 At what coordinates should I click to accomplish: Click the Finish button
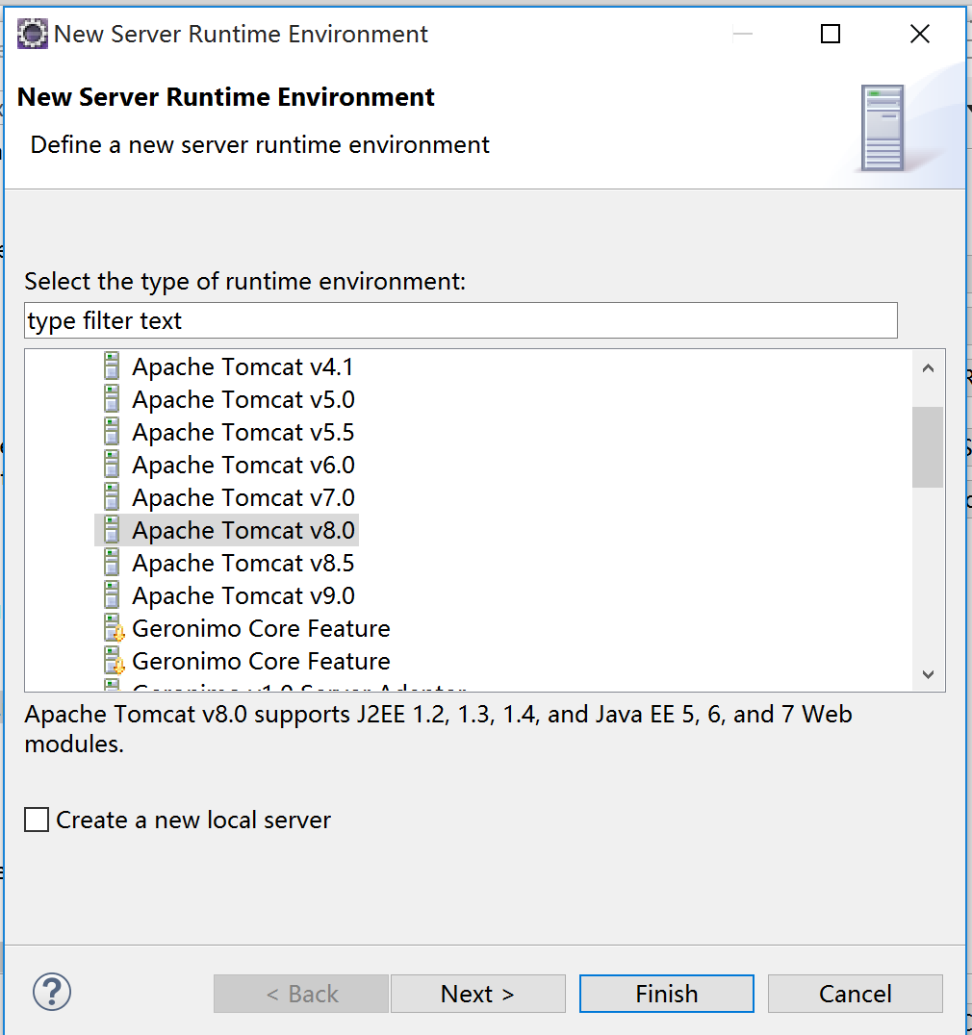(667, 994)
